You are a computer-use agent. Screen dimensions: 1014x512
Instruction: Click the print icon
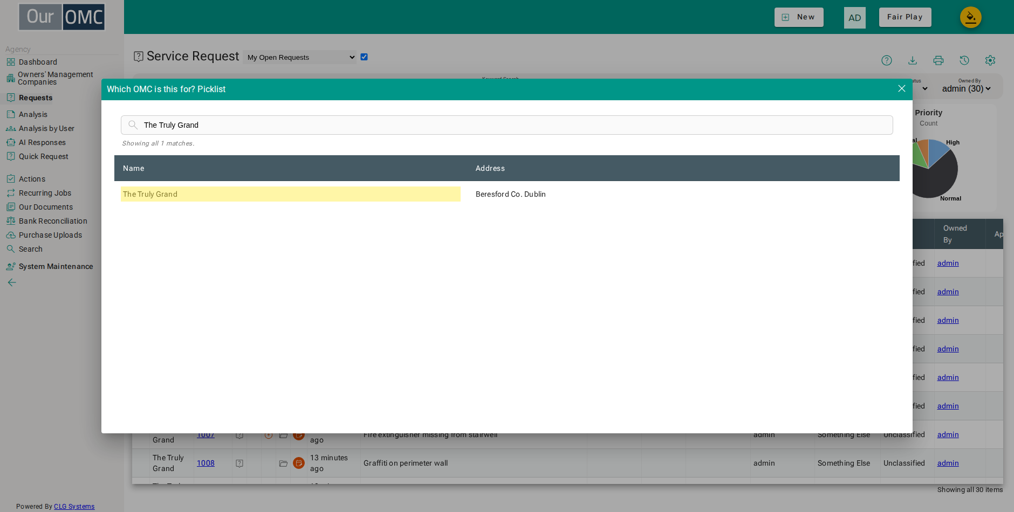(938, 60)
